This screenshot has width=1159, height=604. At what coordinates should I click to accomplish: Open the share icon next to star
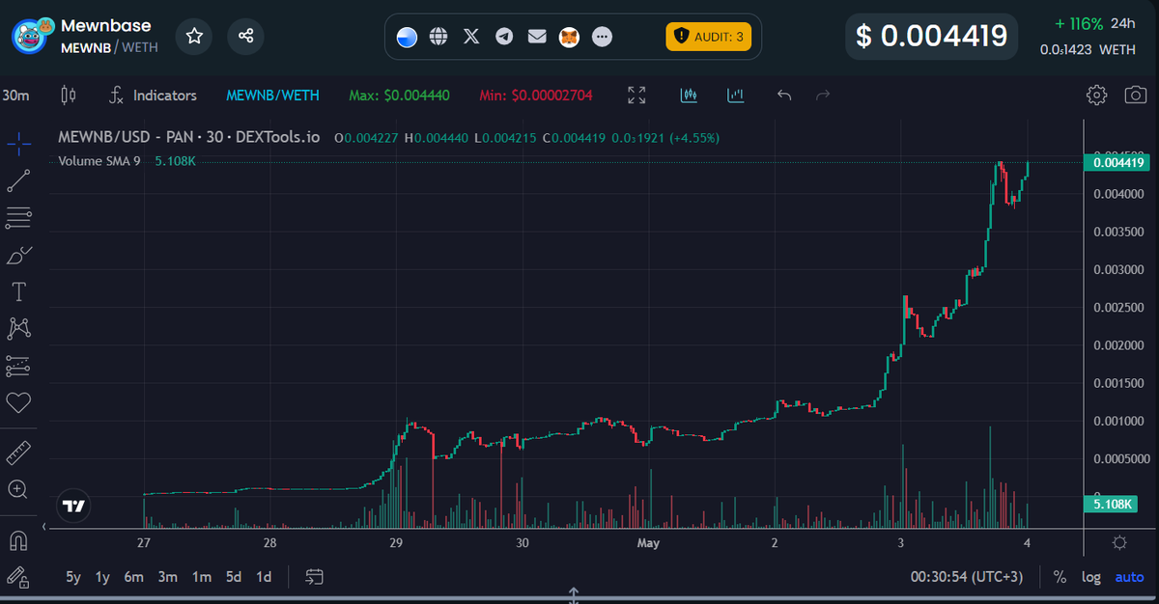point(245,36)
